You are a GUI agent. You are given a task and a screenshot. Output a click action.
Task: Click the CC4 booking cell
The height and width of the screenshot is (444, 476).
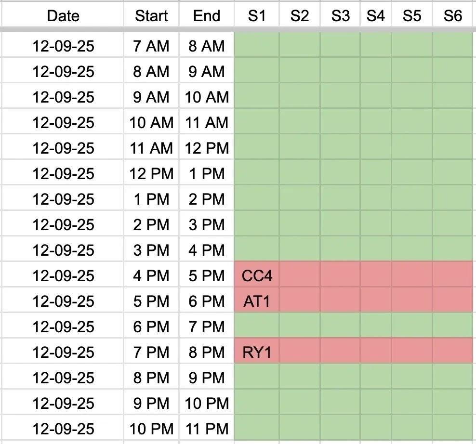[x=257, y=276]
